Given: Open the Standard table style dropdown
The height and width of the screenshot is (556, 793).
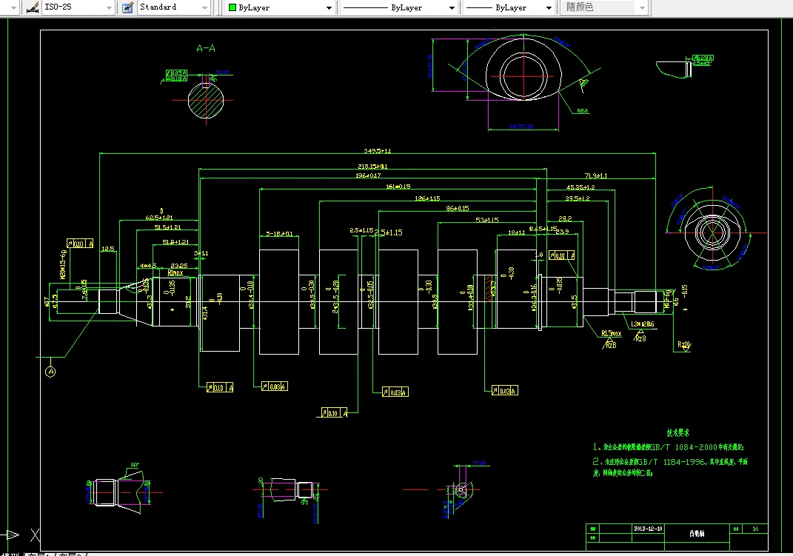Looking at the screenshot, I should (x=204, y=7).
